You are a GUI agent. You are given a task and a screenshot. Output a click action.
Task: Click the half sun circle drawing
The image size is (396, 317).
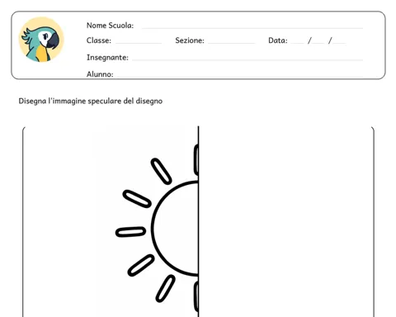pyautogui.click(x=175, y=228)
